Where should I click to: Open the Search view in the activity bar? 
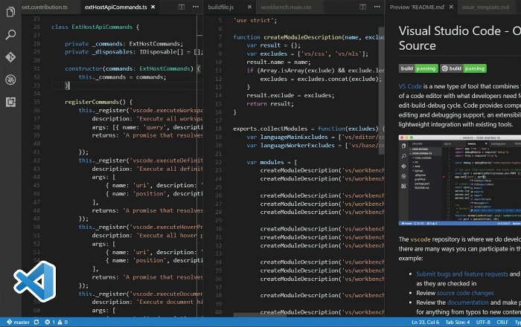[x=11, y=34]
